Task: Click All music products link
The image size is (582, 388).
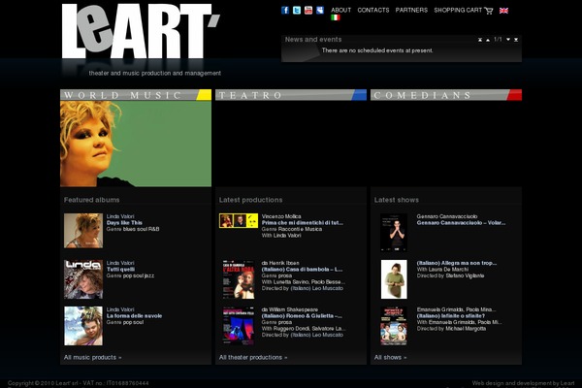Action: (x=93, y=357)
